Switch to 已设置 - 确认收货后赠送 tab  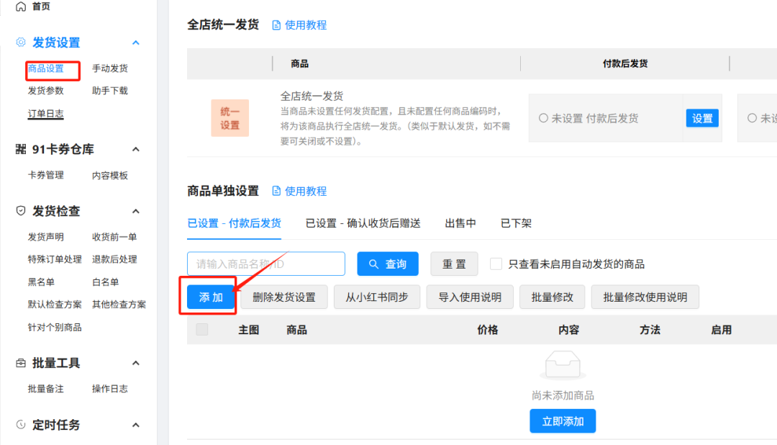363,223
